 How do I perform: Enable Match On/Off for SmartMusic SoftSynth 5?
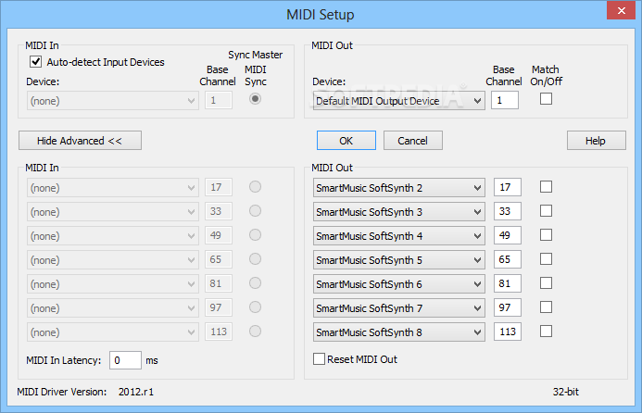tap(546, 259)
